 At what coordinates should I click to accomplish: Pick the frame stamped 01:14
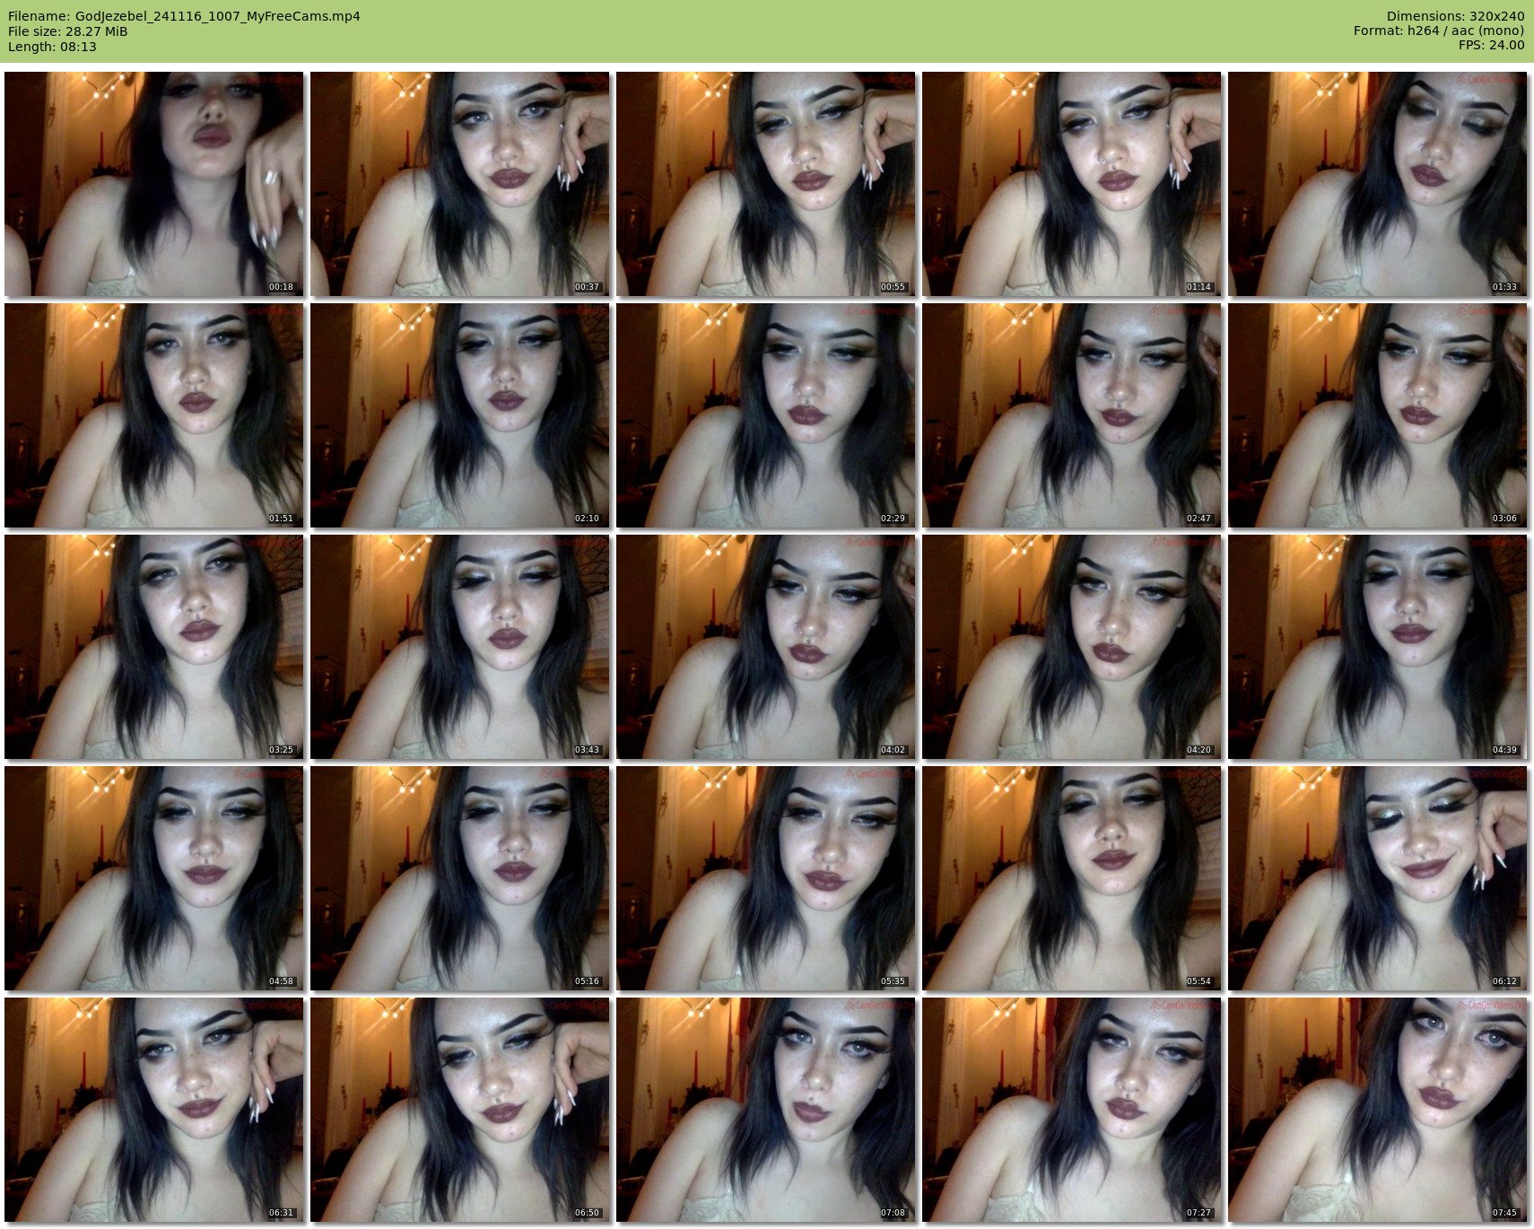pyautogui.click(x=1071, y=184)
